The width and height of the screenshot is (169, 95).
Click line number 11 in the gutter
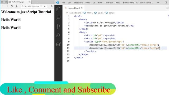[x=68, y=48]
